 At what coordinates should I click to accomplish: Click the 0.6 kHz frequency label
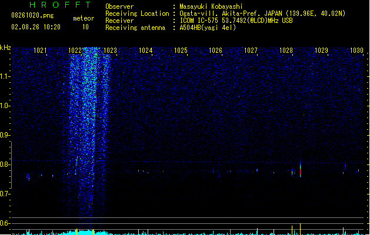5,223
